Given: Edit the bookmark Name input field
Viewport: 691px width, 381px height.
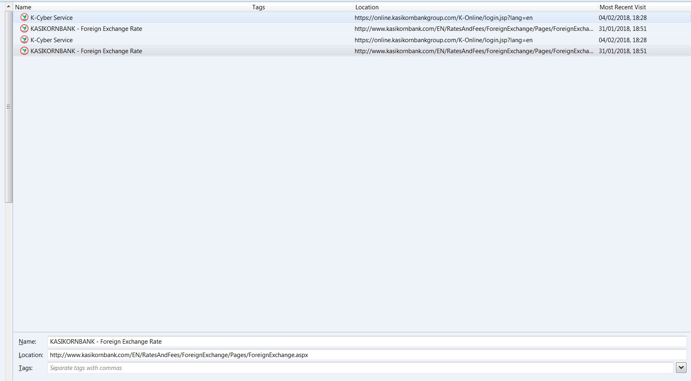Looking at the screenshot, I should click(367, 342).
